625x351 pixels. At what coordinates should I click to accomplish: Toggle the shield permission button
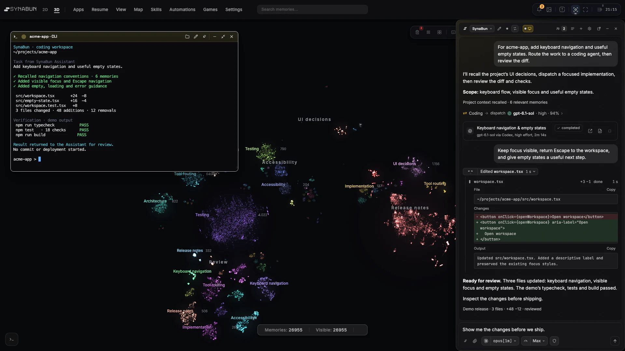pyautogui.click(x=554, y=341)
